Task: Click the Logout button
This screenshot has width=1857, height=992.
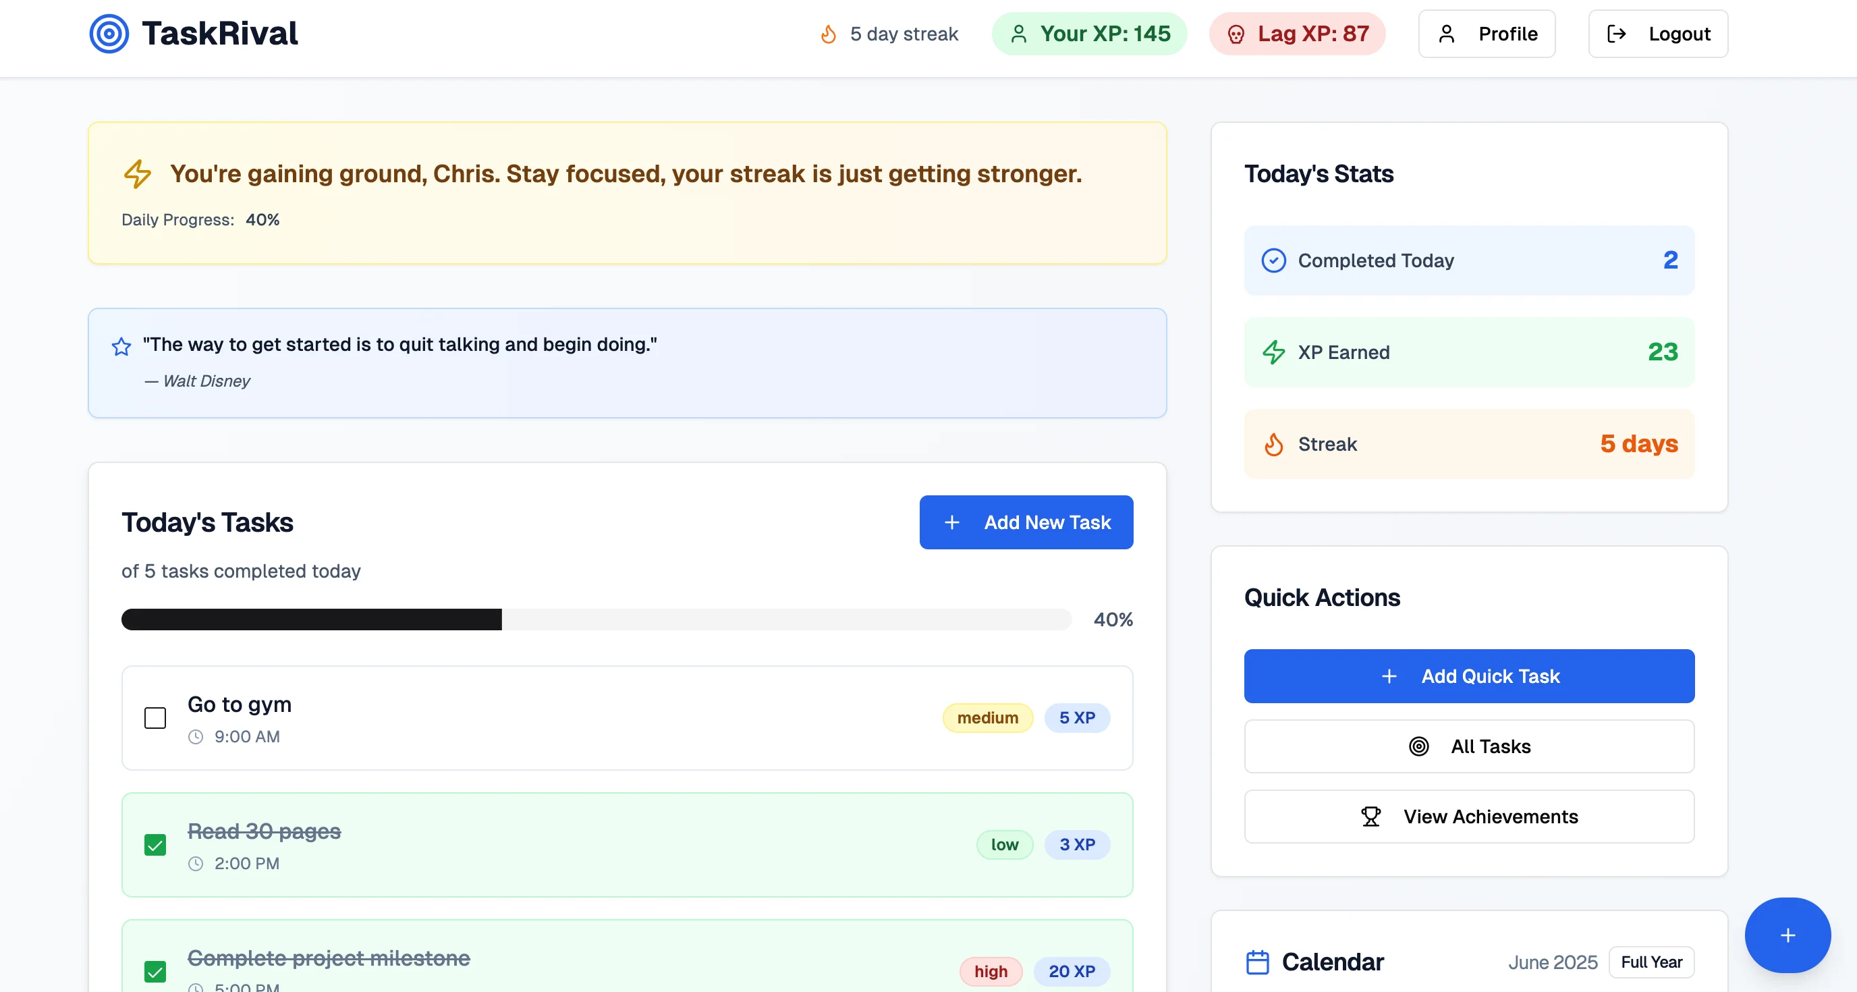Action: (1657, 34)
